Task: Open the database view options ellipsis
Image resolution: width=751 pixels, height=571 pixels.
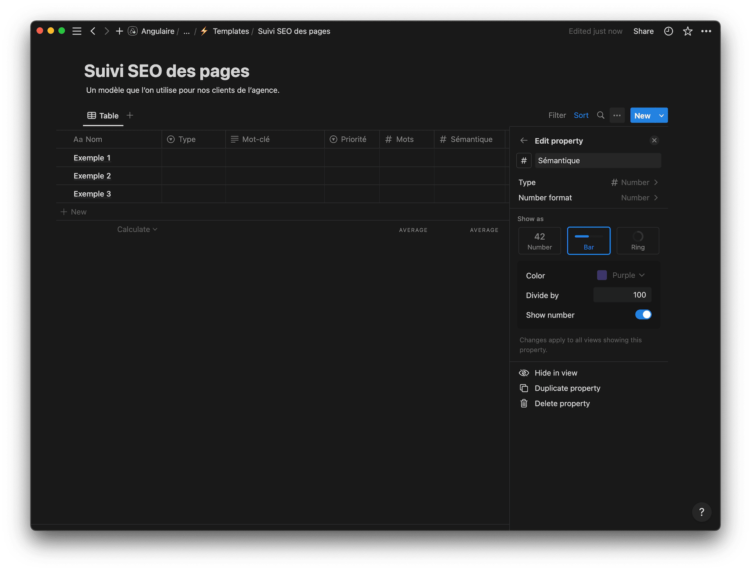Action: coord(617,115)
